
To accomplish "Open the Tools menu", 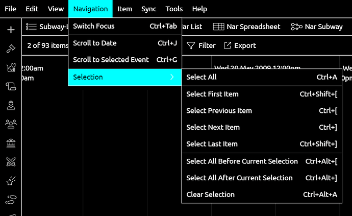I will (x=174, y=9).
